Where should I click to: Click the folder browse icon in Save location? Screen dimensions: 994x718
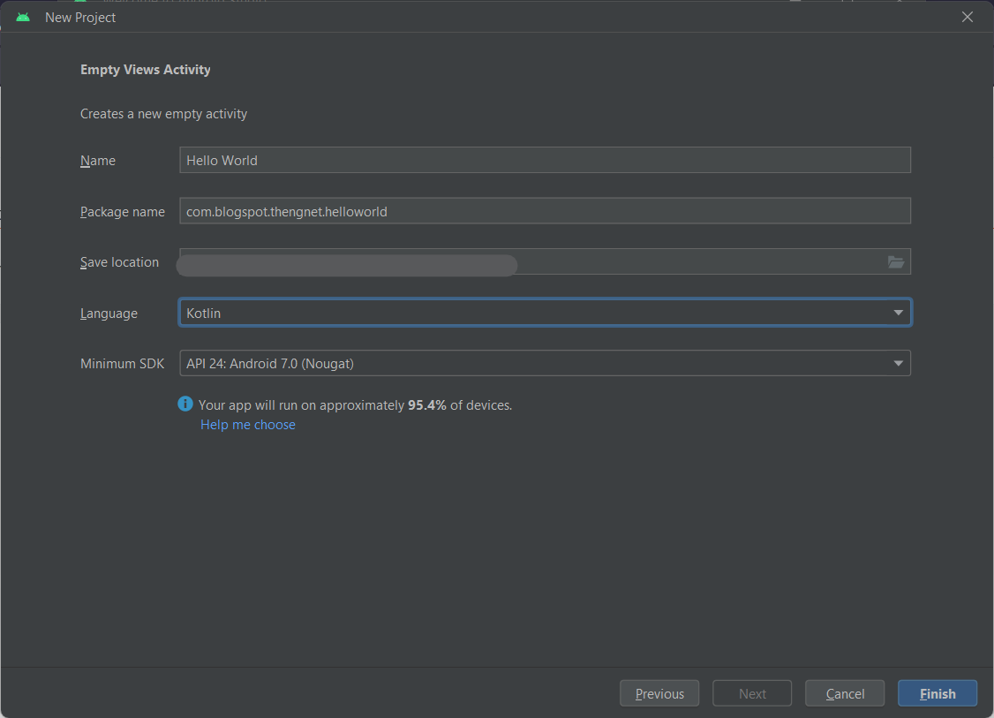point(895,262)
